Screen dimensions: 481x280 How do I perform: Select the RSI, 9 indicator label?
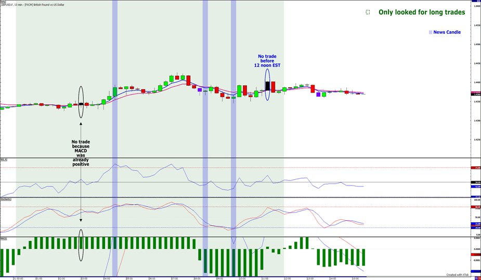tap(3, 159)
